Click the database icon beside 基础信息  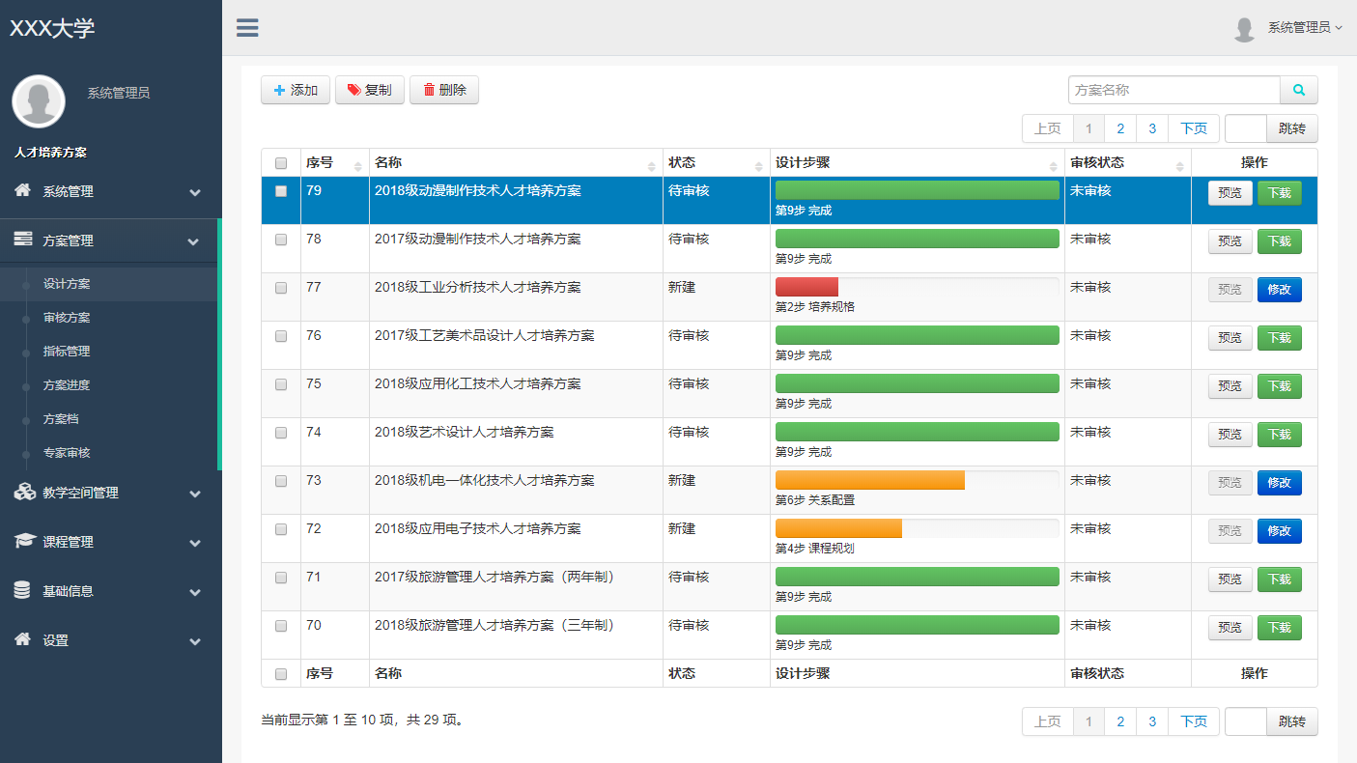[x=22, y=590]
